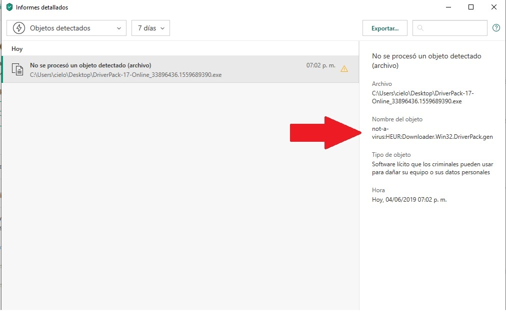Click the file document icon in event row

pos(17,69)
